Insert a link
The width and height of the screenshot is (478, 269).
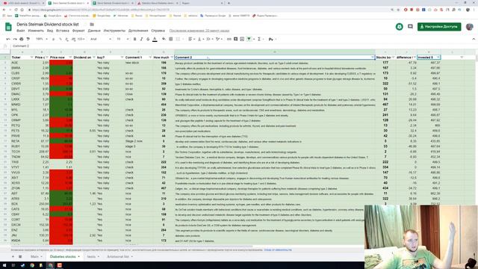[229, 39]
